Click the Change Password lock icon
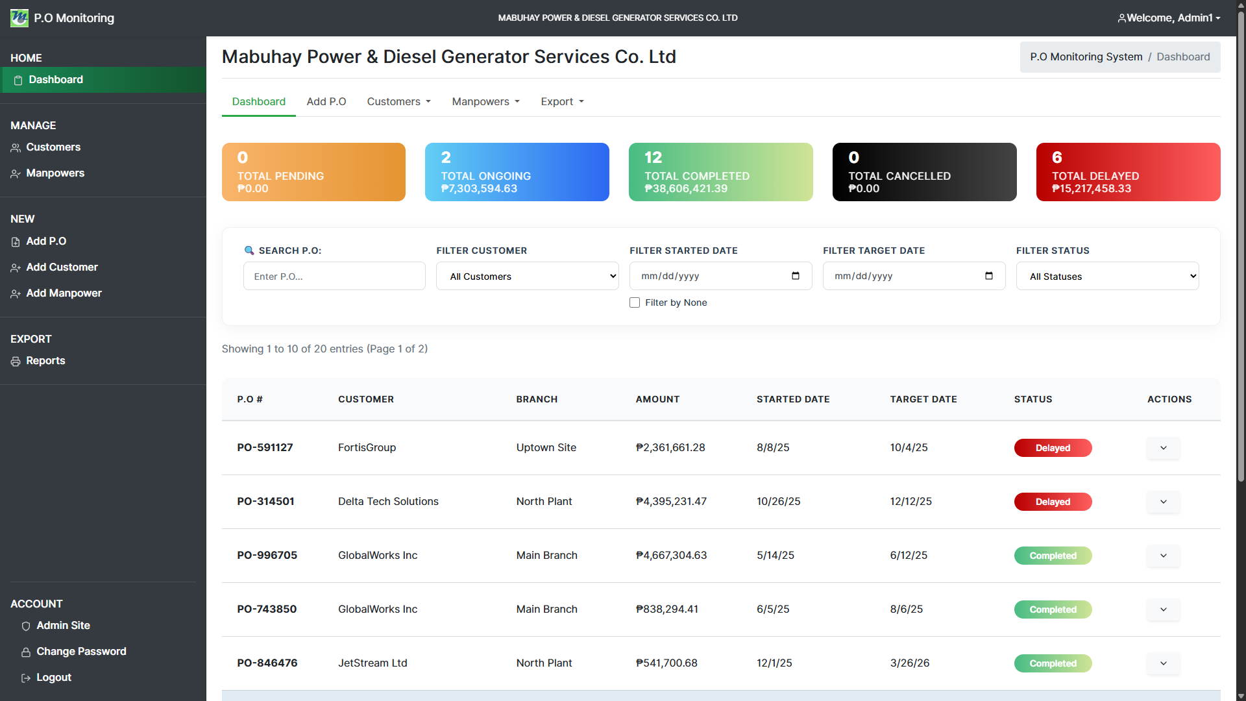Viewport: 1246px width, 701px height. [26, 652]
